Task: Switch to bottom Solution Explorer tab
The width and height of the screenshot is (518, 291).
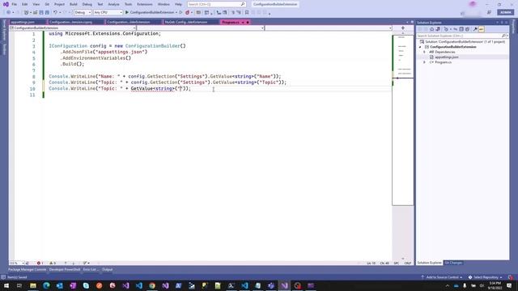Action: tap(429, 263)
